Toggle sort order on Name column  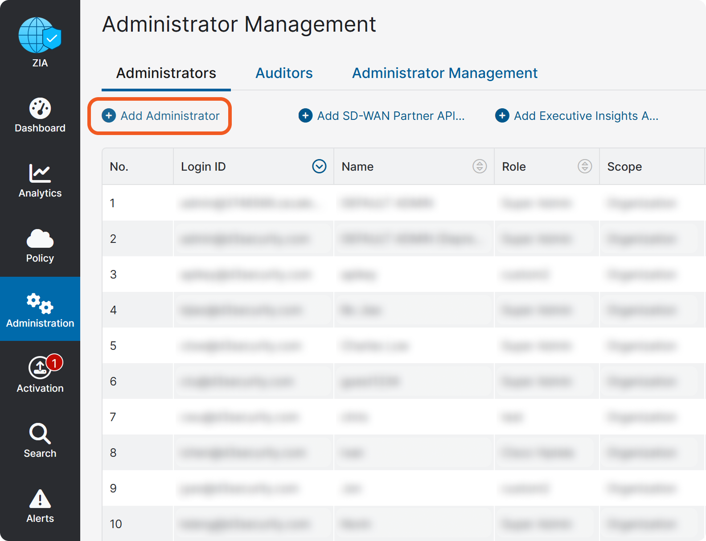point(480,166)
